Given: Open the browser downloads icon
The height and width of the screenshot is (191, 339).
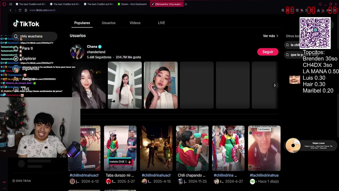Looking at the screenshot, I should (323, 10).
